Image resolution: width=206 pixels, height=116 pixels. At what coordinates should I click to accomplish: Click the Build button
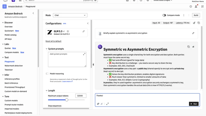pyautogui.click(x=196, y=15)
